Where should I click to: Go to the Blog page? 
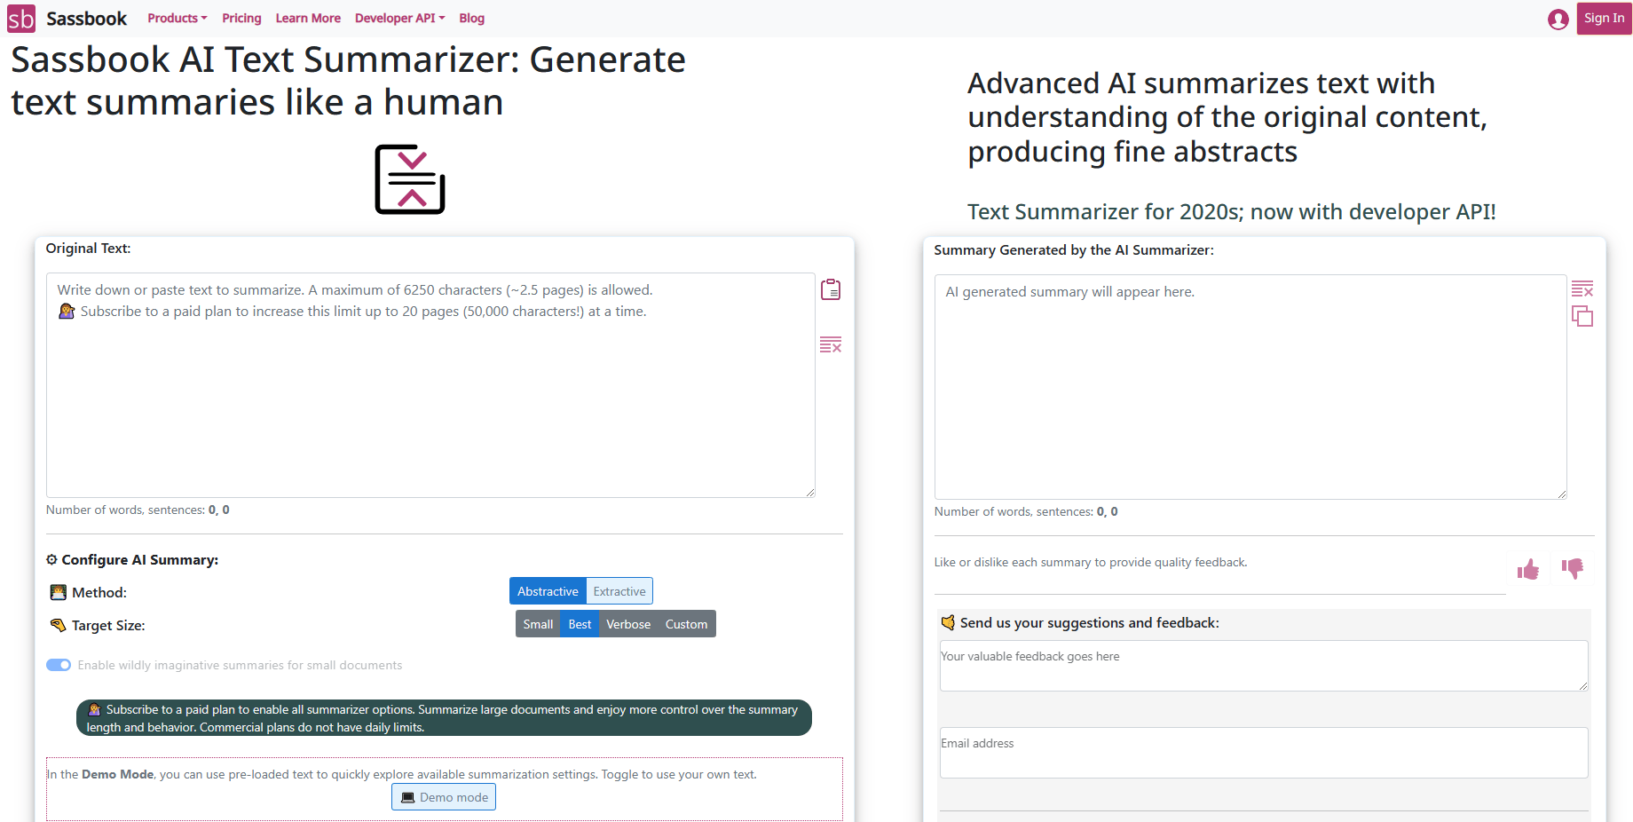471,19
